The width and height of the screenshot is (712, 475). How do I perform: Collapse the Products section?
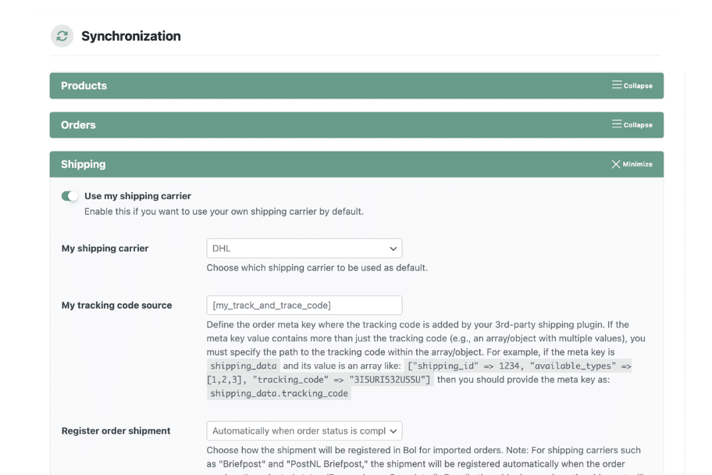638,86
